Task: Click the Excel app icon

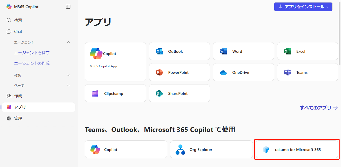Action: point(287,51)
